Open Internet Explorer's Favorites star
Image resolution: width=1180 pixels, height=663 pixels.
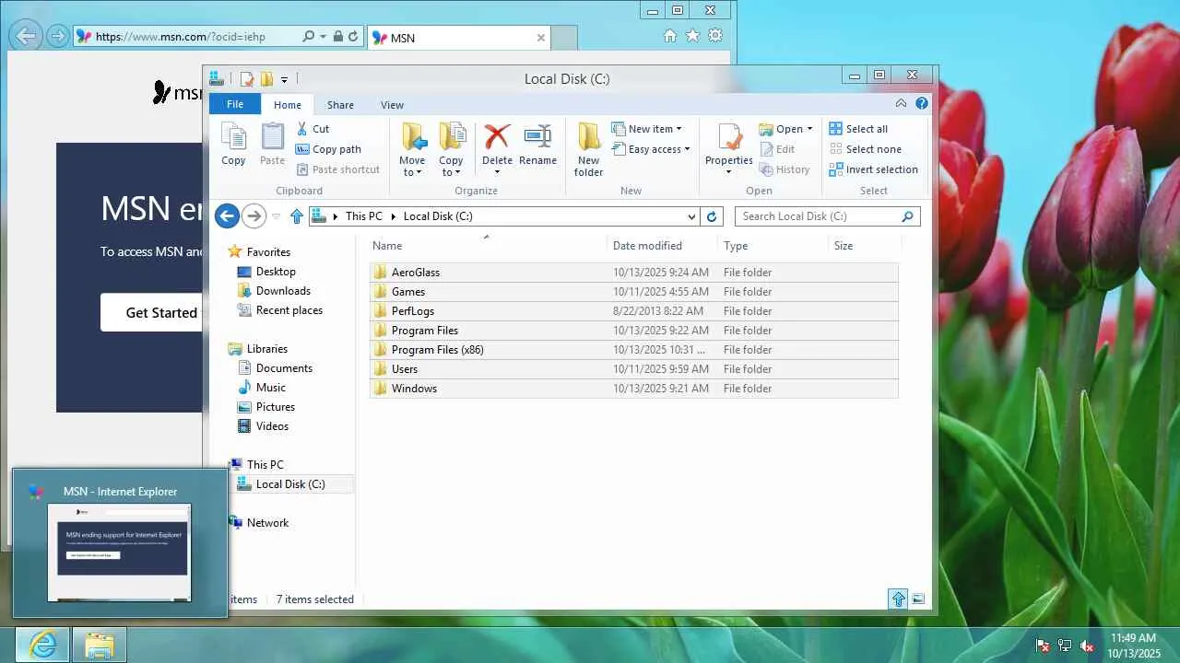pyautogui.click(x=692, y=36)
